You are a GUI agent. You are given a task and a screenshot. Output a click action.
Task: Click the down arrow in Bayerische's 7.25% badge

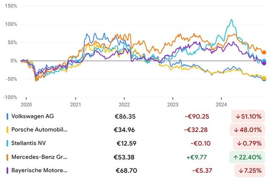240,171
